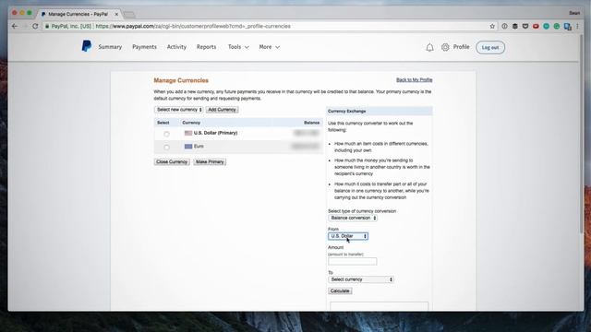Image resolution: width=591 pixels, height=332 pixels.
Task: Select the U.S. Dollar (Primary) radio button
Action: [x=166, y=134]
